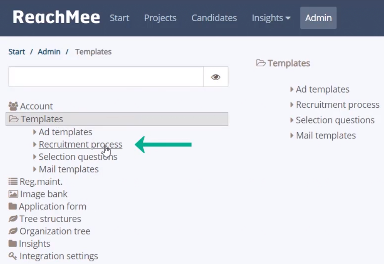Open the Recruitment process link in left tree

pos(81,145)
